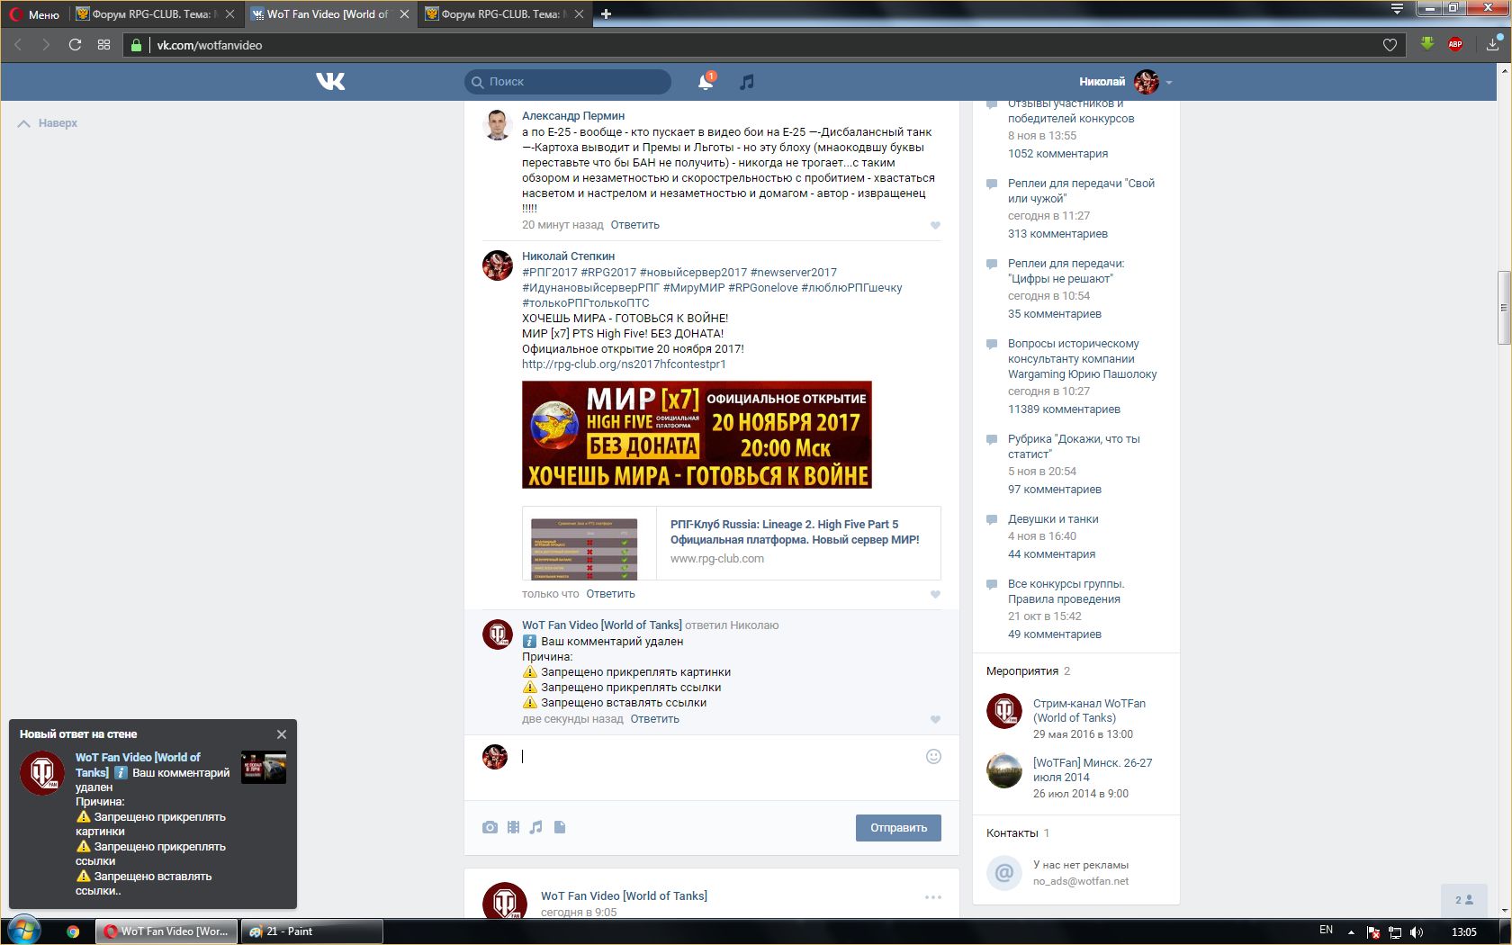
Task: Click the 'Отправить' send button
Action: pos(898,828)
